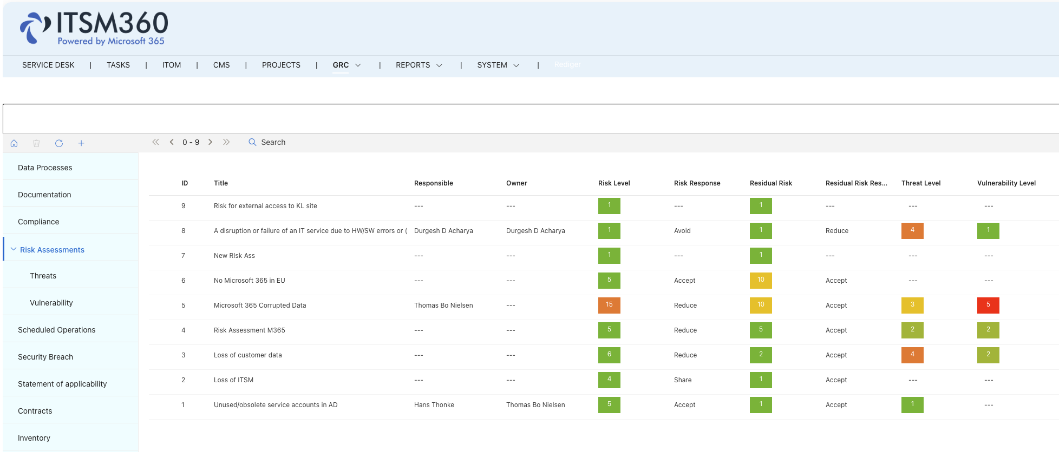This screenshot has width=1059, height=452.
Task: Open 'Risk for external access to KL site'
Action: [x=265, y=206]
